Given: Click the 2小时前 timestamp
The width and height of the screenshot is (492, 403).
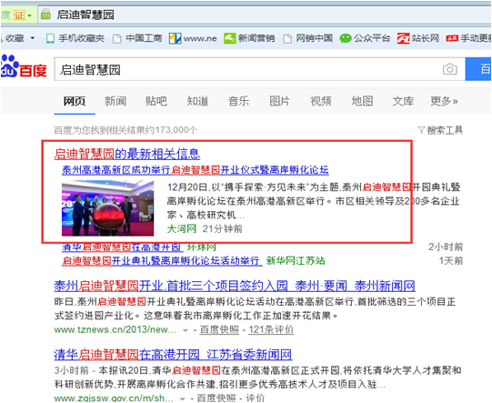Looking at the screenshot, I should [x=446, y=247].
